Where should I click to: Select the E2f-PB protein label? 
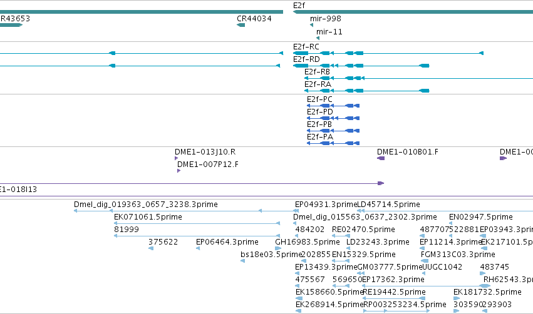[x=319, y=124]
